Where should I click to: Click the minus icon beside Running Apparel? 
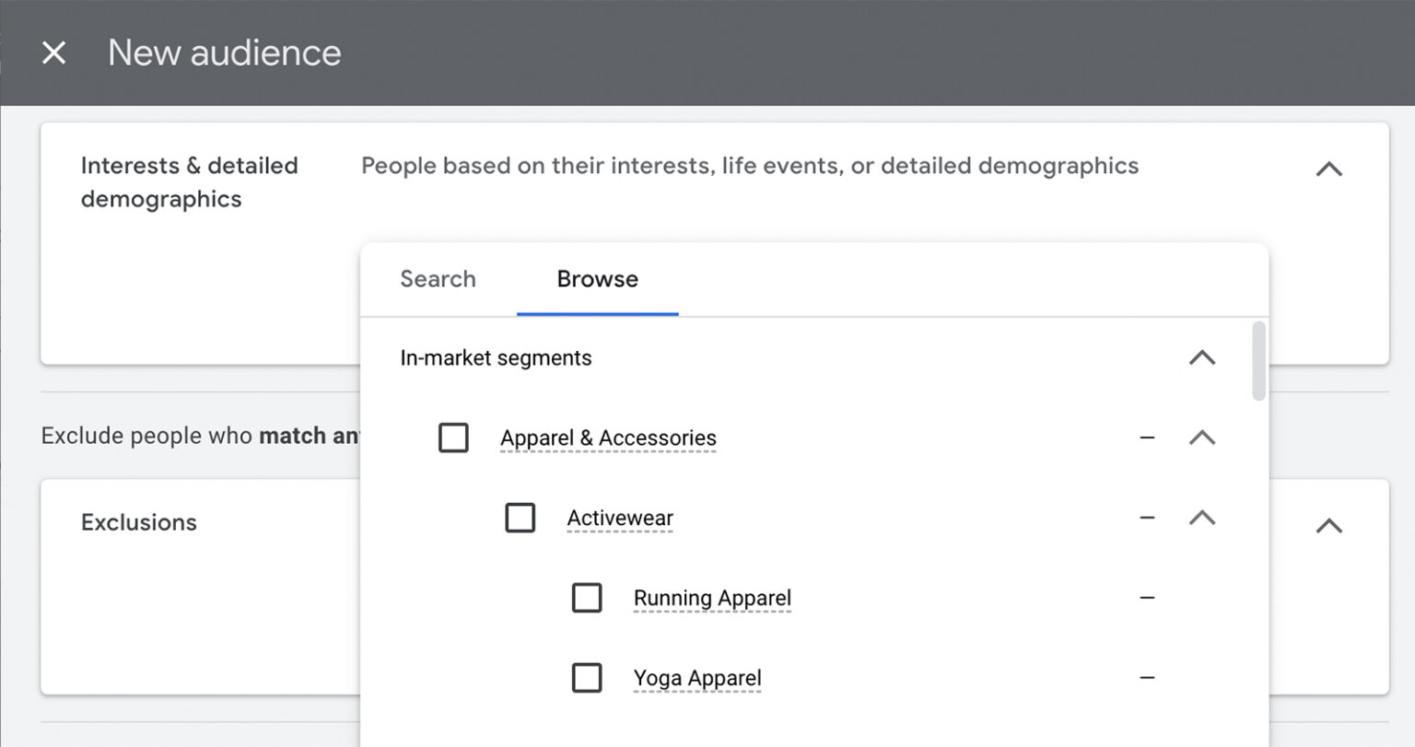click(1147, 598)
